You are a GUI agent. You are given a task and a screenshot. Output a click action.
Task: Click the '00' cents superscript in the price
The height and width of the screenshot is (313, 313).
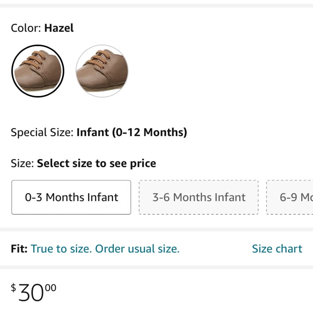[50, 288]
